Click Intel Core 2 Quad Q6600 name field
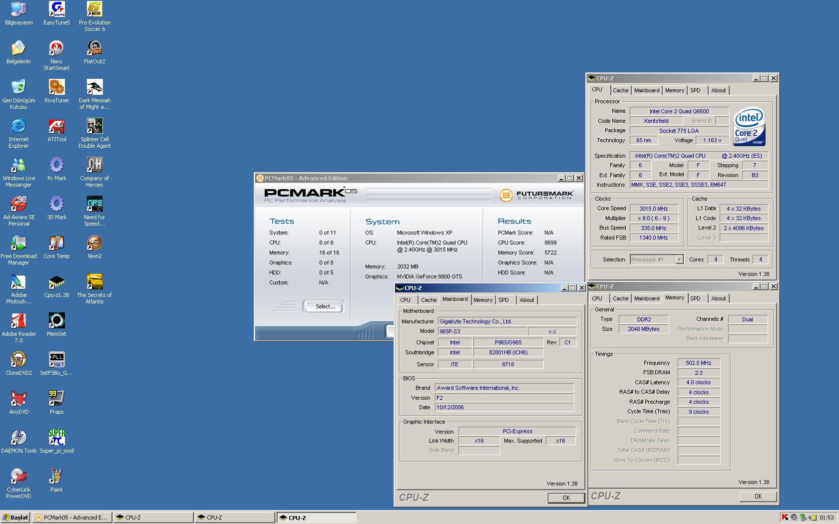 point(679,111)
